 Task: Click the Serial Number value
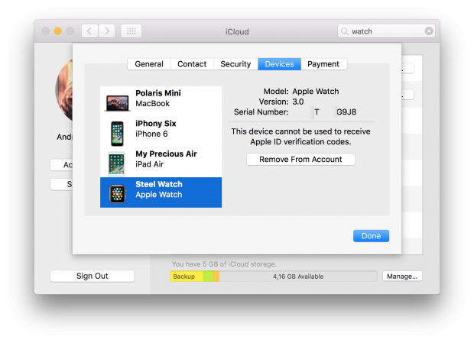[x=336, y=112]
